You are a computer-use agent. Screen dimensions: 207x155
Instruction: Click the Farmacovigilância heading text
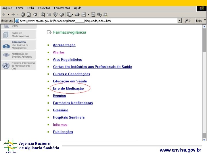click(70, 32)
